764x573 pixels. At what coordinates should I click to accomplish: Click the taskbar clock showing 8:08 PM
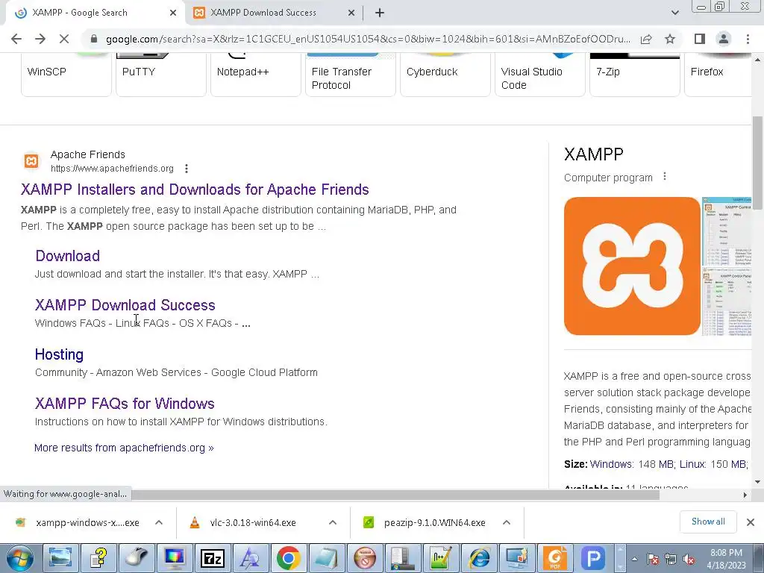[x=726, y=559]
